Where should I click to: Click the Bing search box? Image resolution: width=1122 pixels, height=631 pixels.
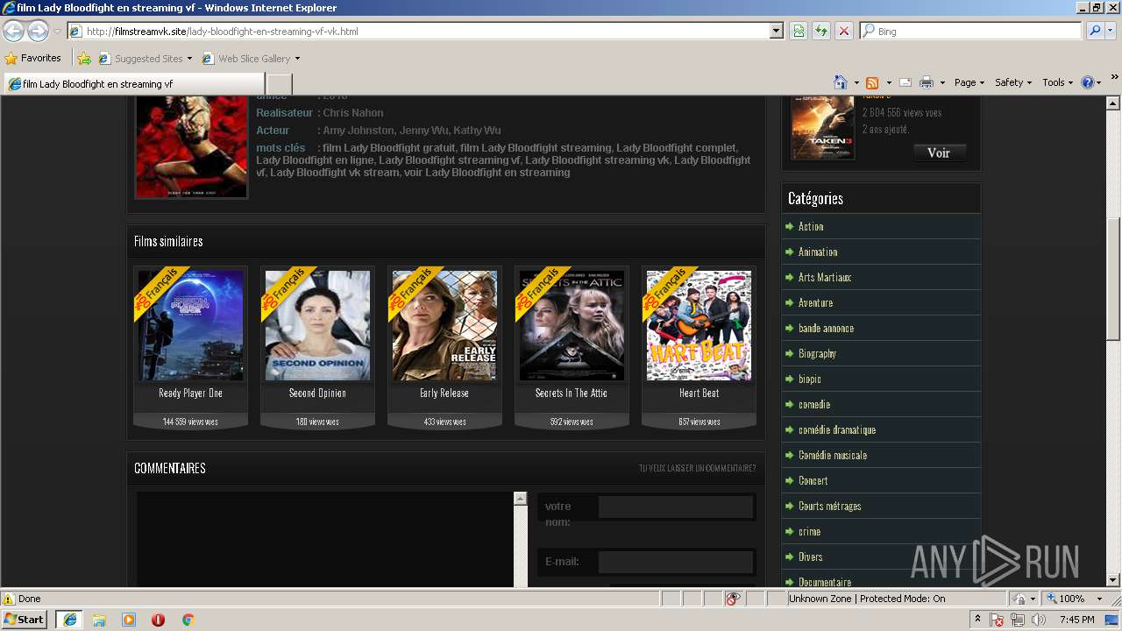(971, 31)
